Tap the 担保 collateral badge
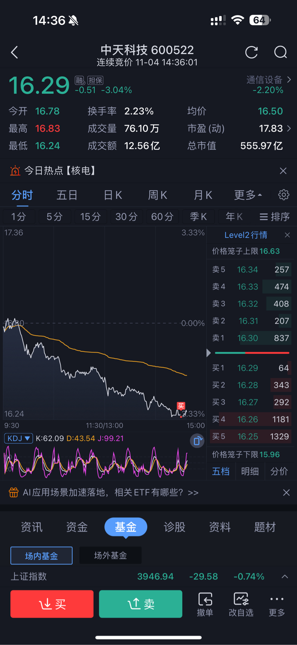This screenshot has width=297, height=645. click(x=96, y=80)
